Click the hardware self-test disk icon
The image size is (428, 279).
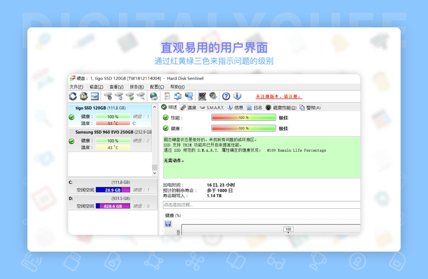[108, 96]
